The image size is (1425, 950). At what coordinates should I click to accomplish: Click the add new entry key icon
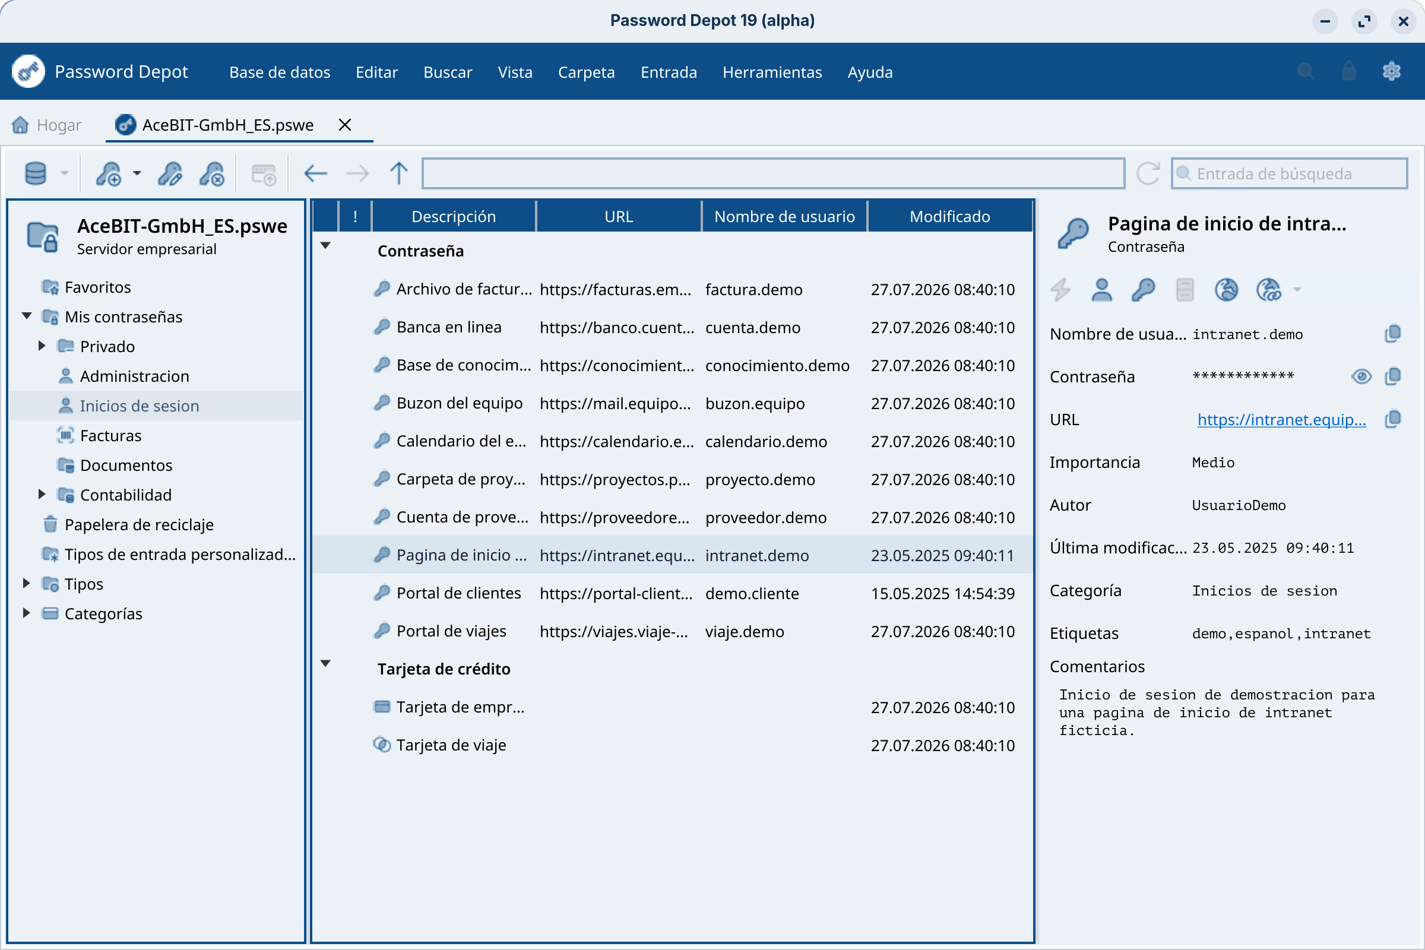tap(110, 174)
